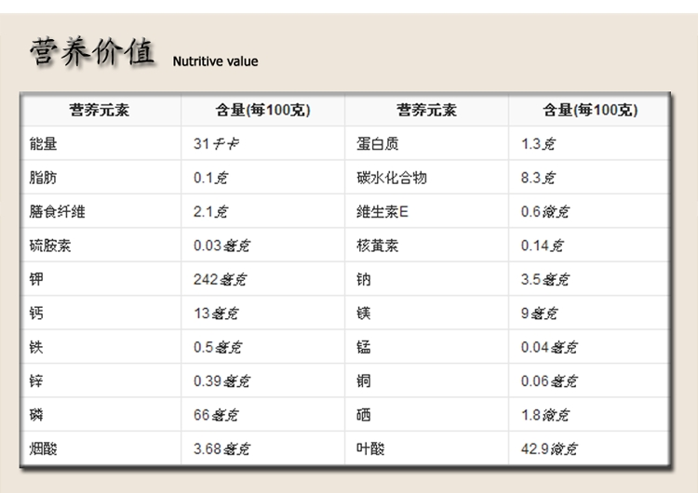This screenshot has width=698, height=493.
Task: Click the 42.9微克 folate value
Action: click(x=549, y=448)
